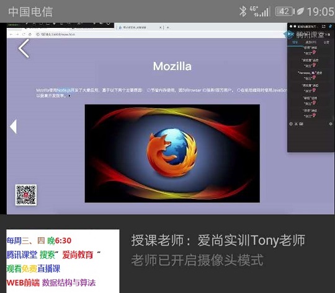Click the white left-pointing triangle arrow
Screen dimensions: 335x293
tap(13, 126)
